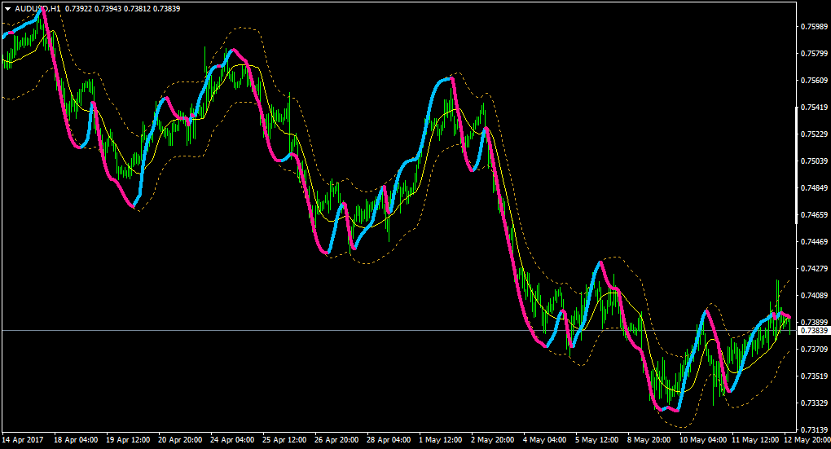Click the 0.75229 price axis label
Screen dimensions: 831x449
click(814, 134)
